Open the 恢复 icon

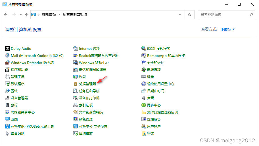[x=76, y=77]
